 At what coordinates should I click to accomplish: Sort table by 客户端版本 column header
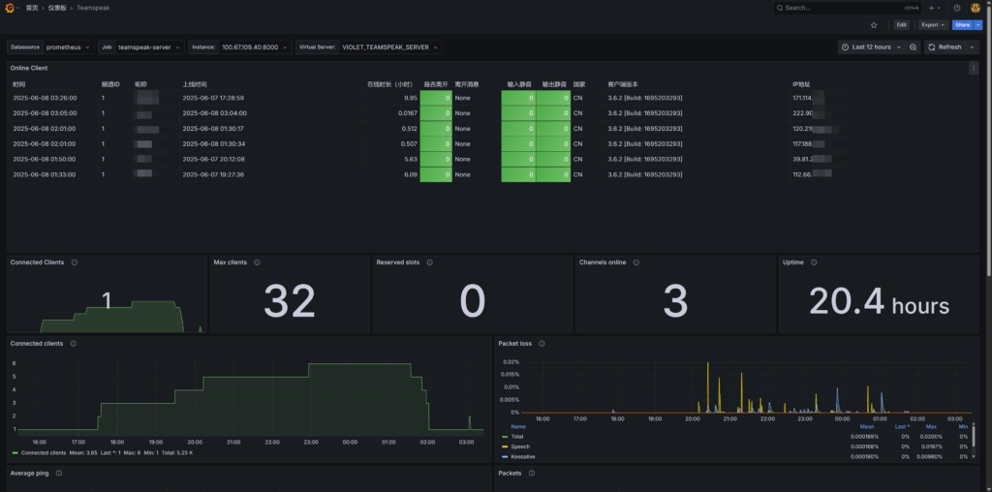[x=623, y=84]
